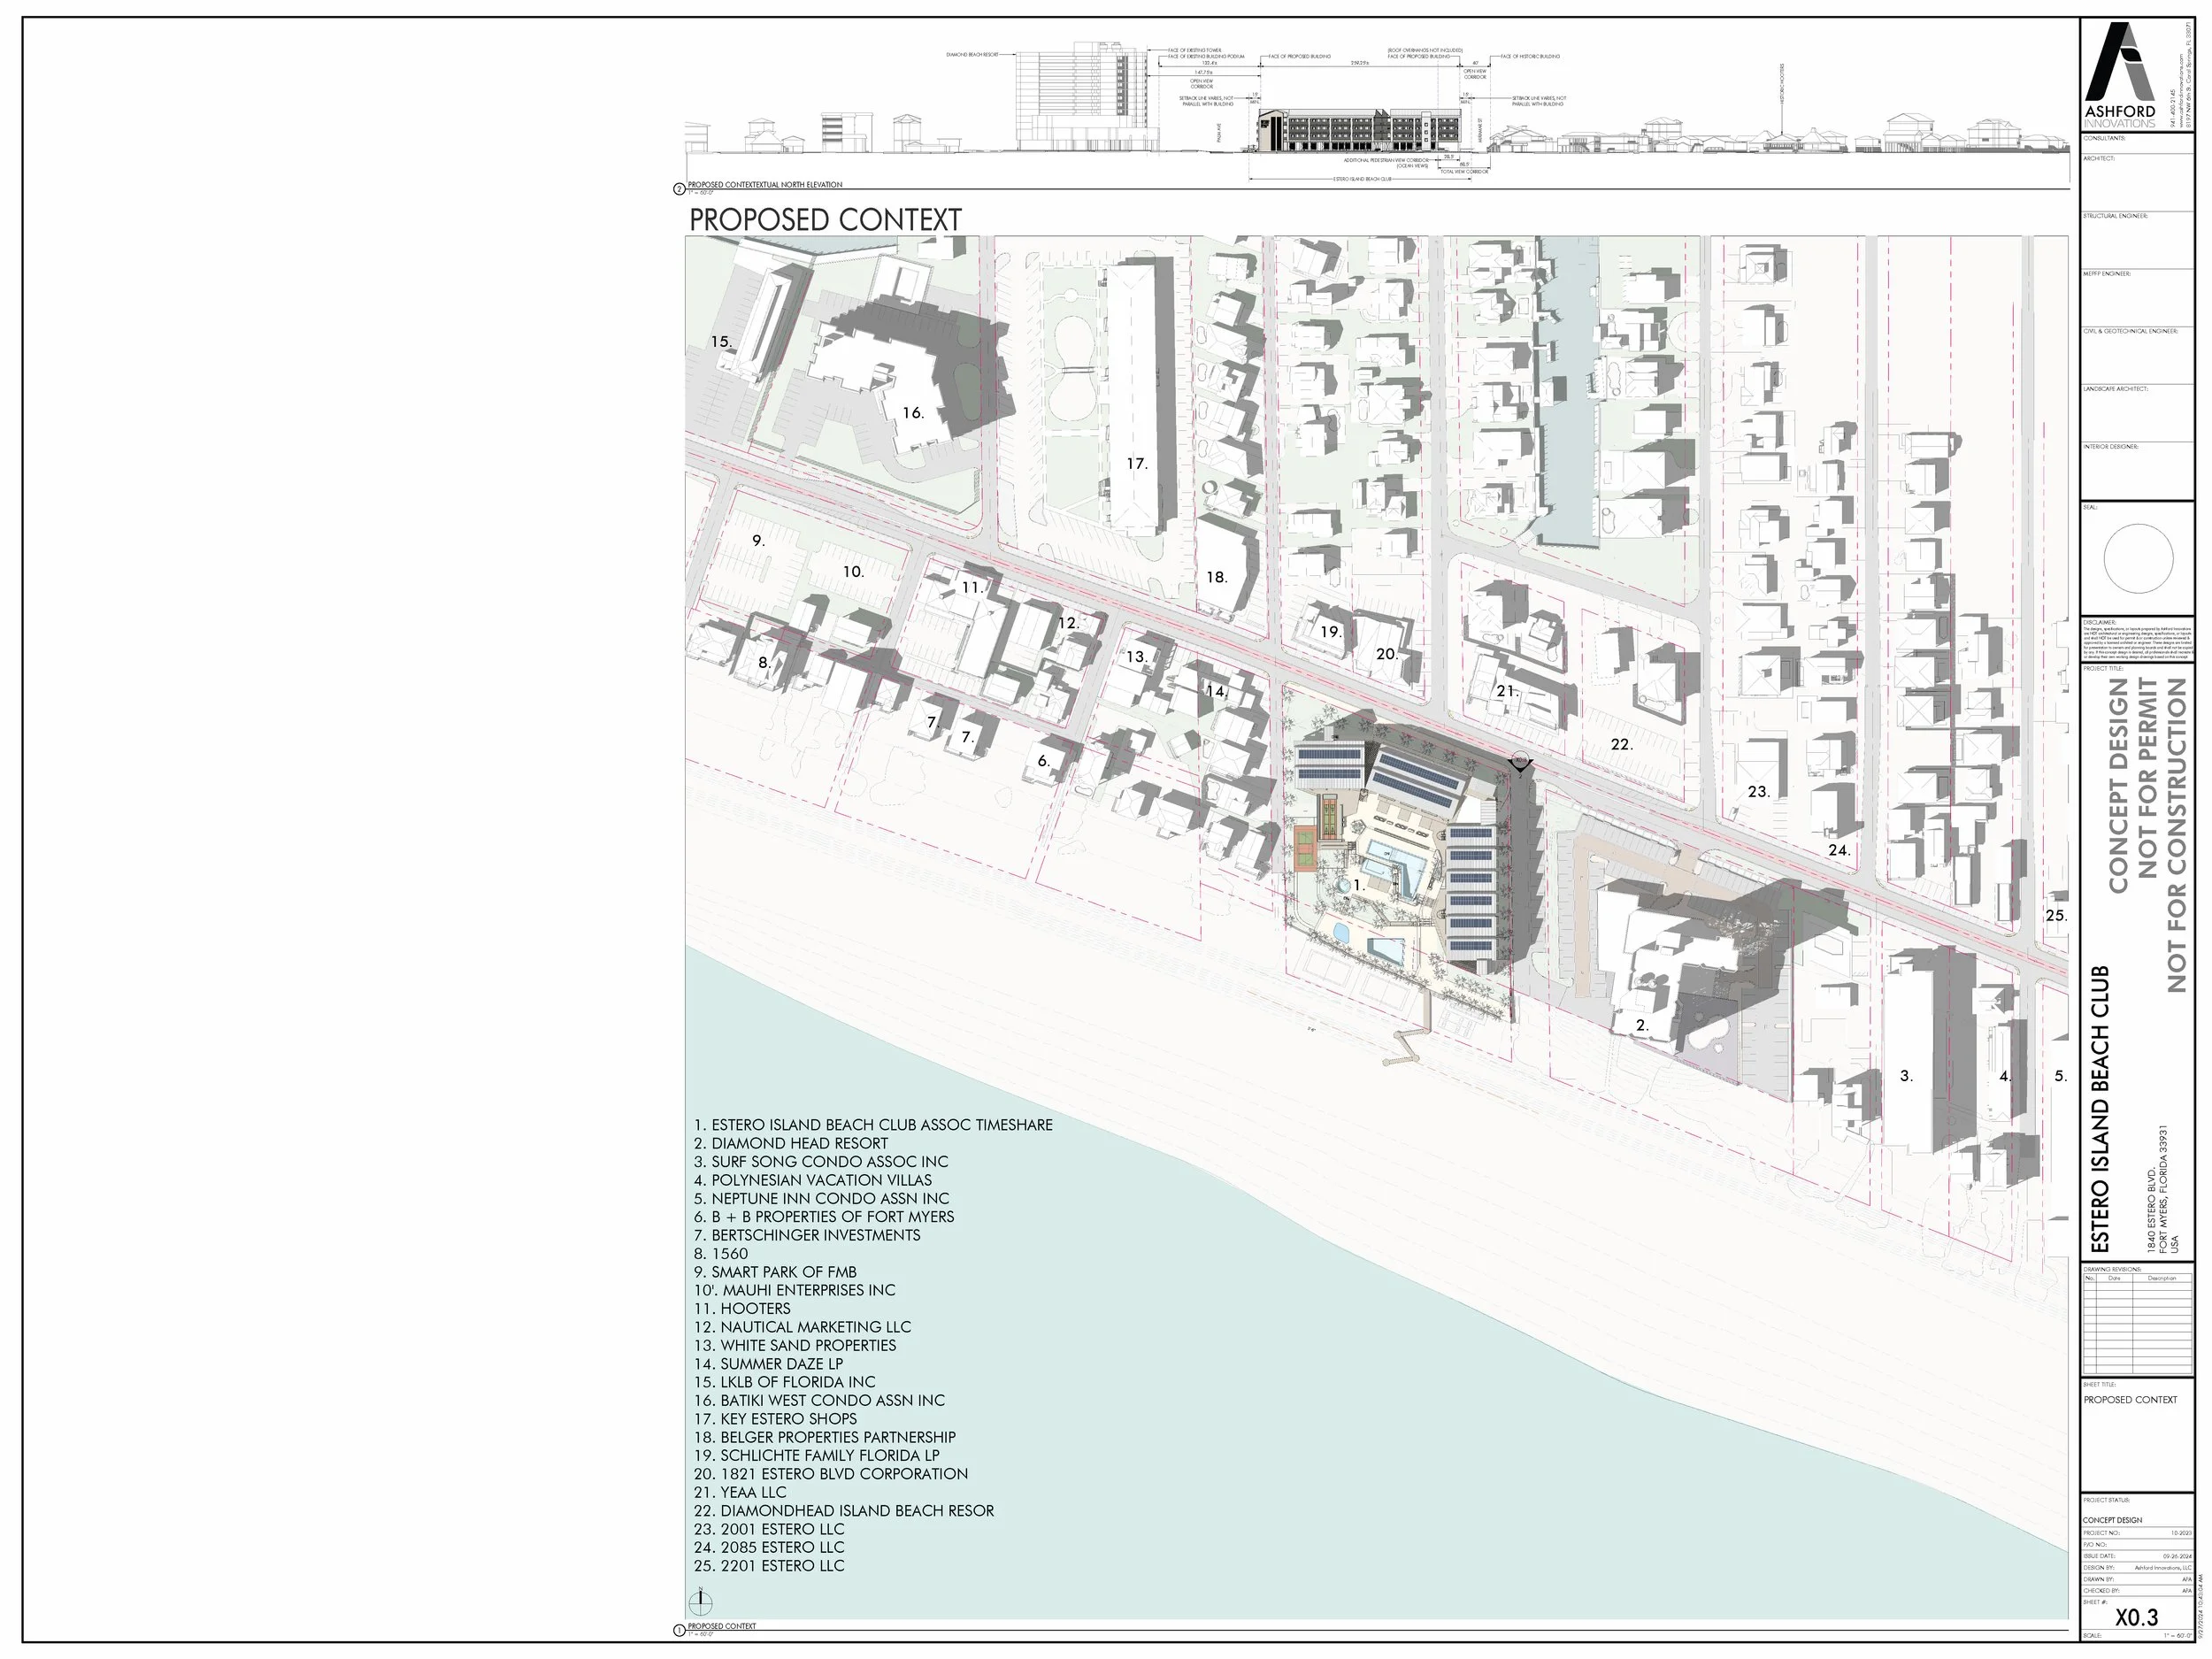Click the CONCEPT DESIGN vertical stamp text
Screen dimensions: 2212x1659
[2117, 785]
